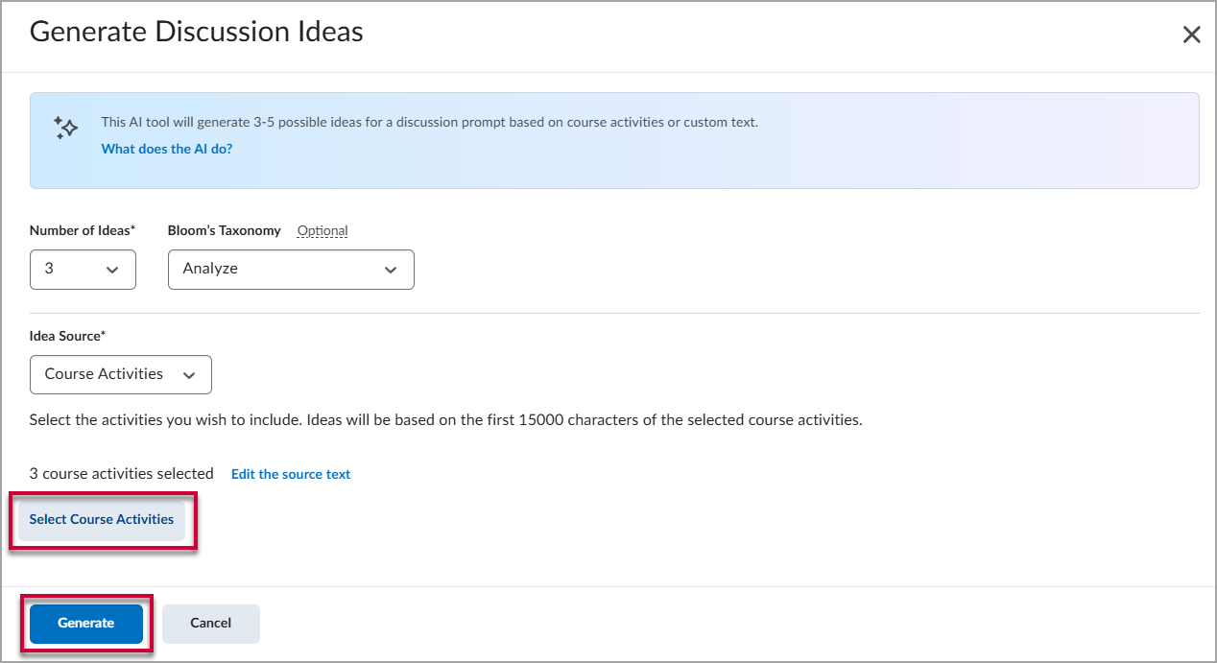Open the Number of Ideas dropdown
This screenshot has height=663, width=1217.
pos(83,270)
